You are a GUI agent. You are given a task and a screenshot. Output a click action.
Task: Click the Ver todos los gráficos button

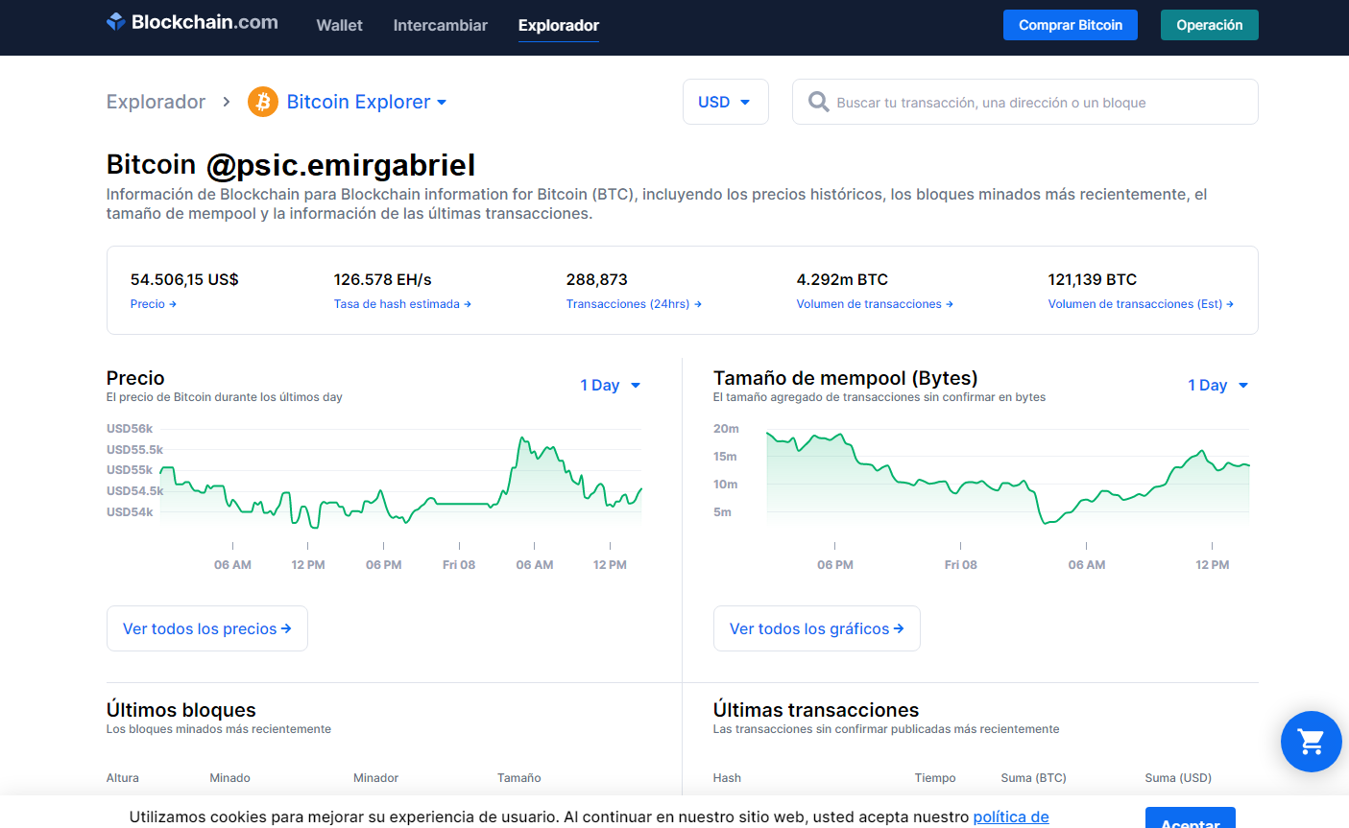tap(817, 628)
